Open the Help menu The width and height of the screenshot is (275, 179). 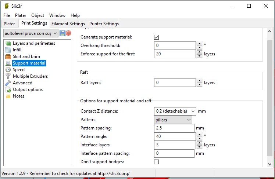click(x=75, y=15)
